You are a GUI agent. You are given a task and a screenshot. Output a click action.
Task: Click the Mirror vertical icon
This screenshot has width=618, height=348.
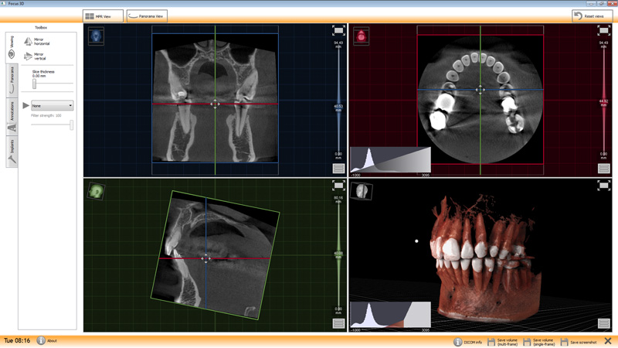click(29, 56)
